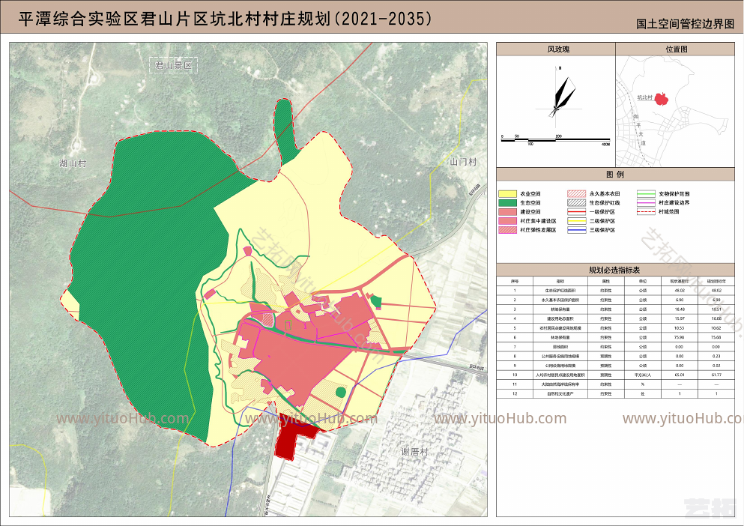Click the 单位 column header in the table
Screen dimensions: 744x526
[642, 282]
